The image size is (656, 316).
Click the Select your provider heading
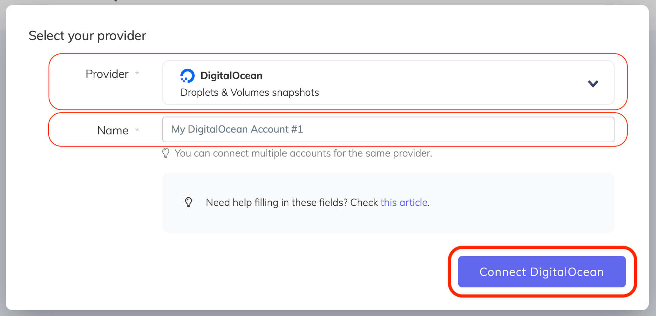coord(88,35)
